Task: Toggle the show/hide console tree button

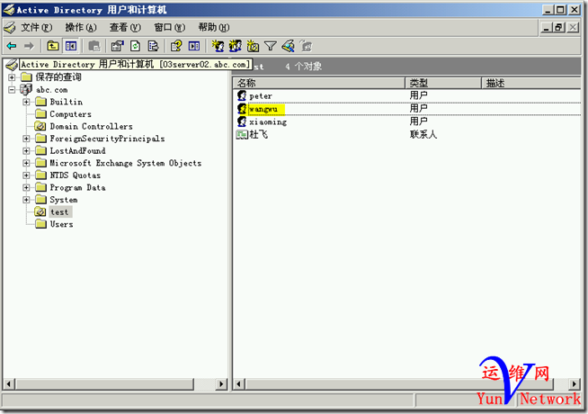Action: click(70, 46)
